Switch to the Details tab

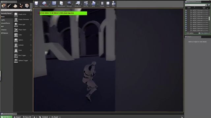(193, 37)
